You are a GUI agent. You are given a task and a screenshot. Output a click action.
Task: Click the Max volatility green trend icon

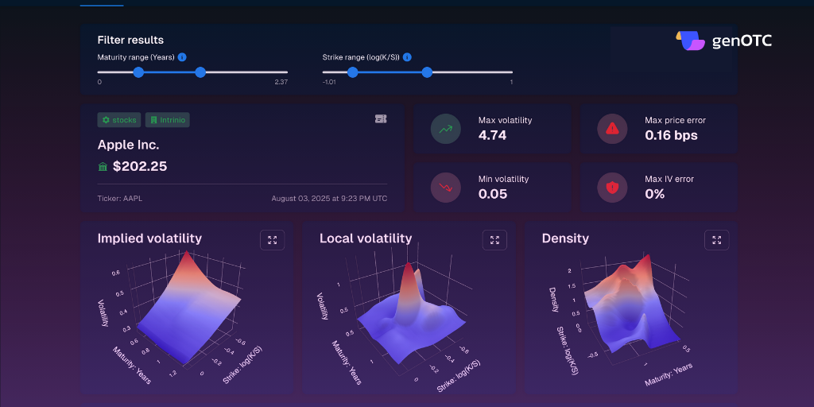(x=445, y=129)
